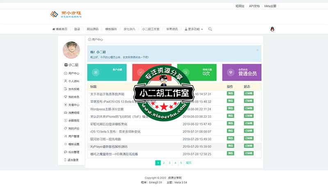328x188 pixels.
Task: Open 博客首页 in the navigation bar
Action: click(x=60, y=29)
